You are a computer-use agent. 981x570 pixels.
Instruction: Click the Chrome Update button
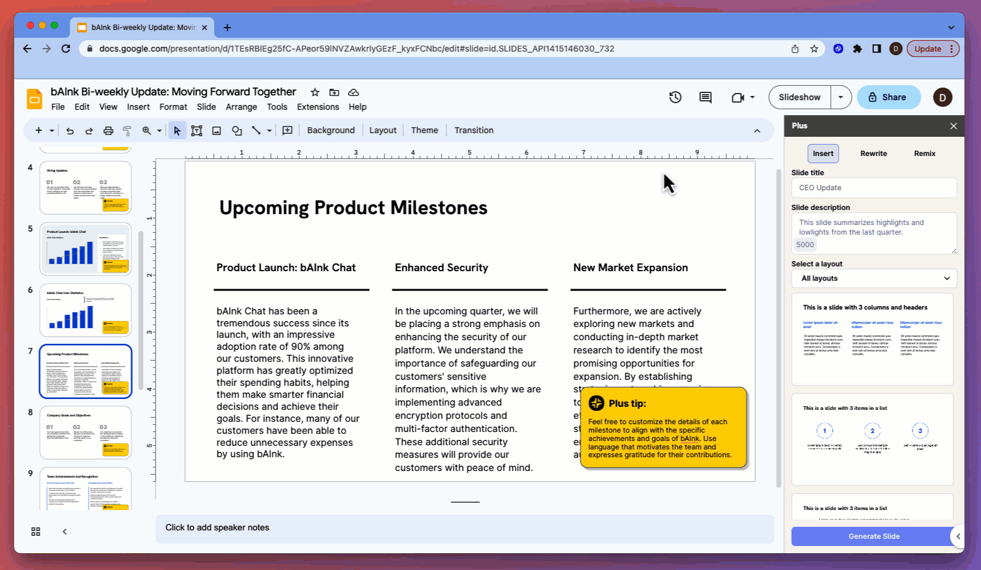pyautogui.click(x=933, y=49)
